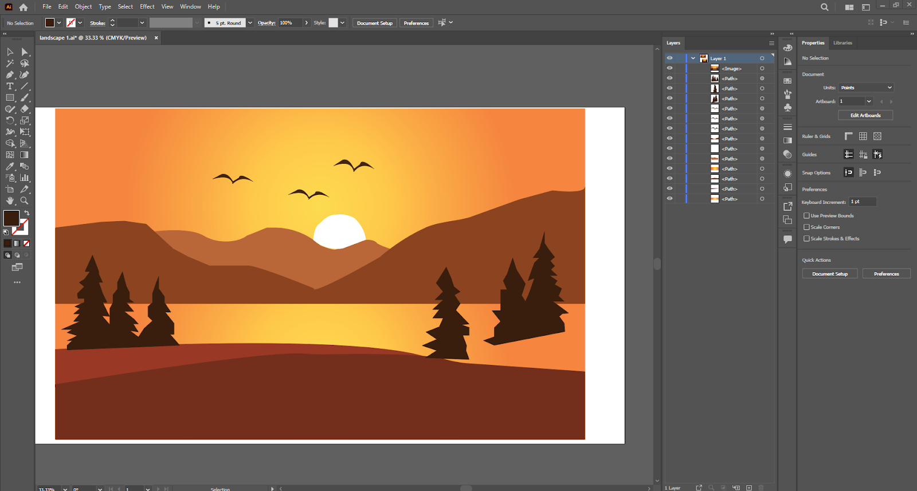Enable Scale Corners checkbox
This screenshot has height=491, width=917.
click(807, 227)
